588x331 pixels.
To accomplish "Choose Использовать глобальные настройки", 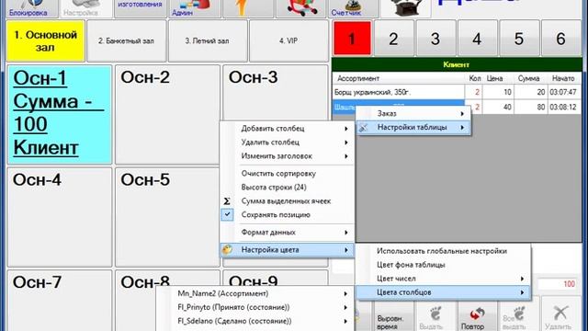I will [x=443, y=251].
